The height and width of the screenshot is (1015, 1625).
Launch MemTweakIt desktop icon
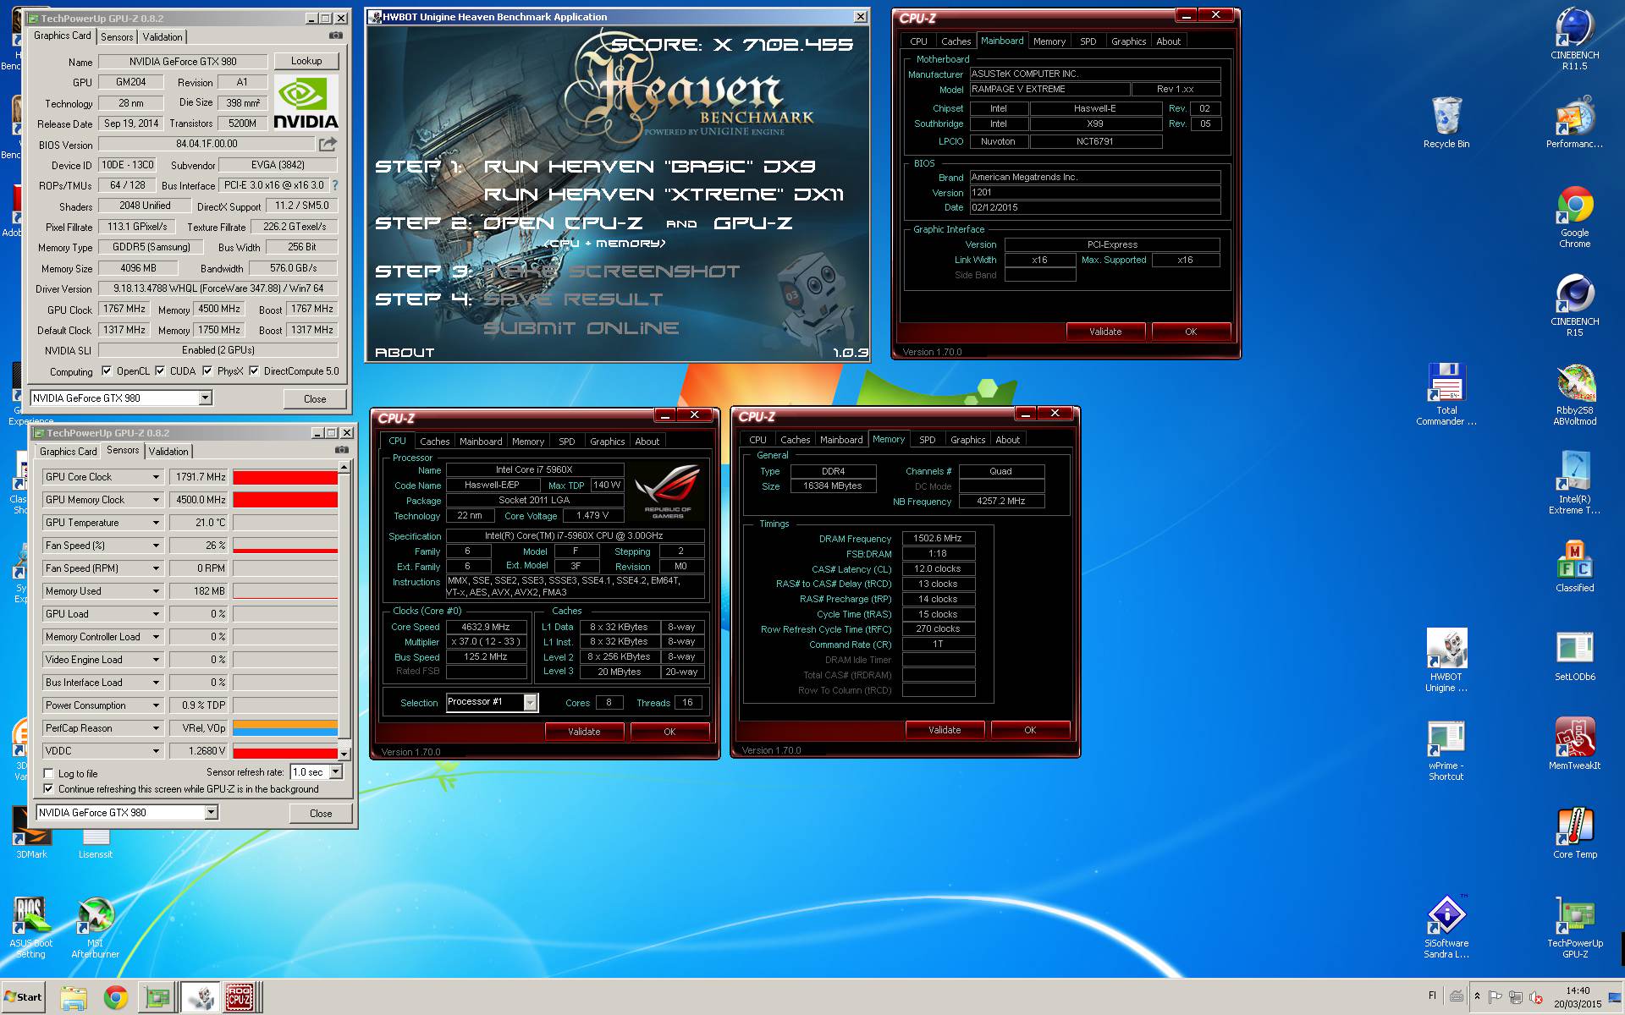tap(1574, 744)
